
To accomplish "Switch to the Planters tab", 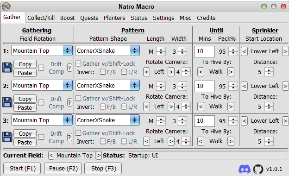I will click(114, 18).
